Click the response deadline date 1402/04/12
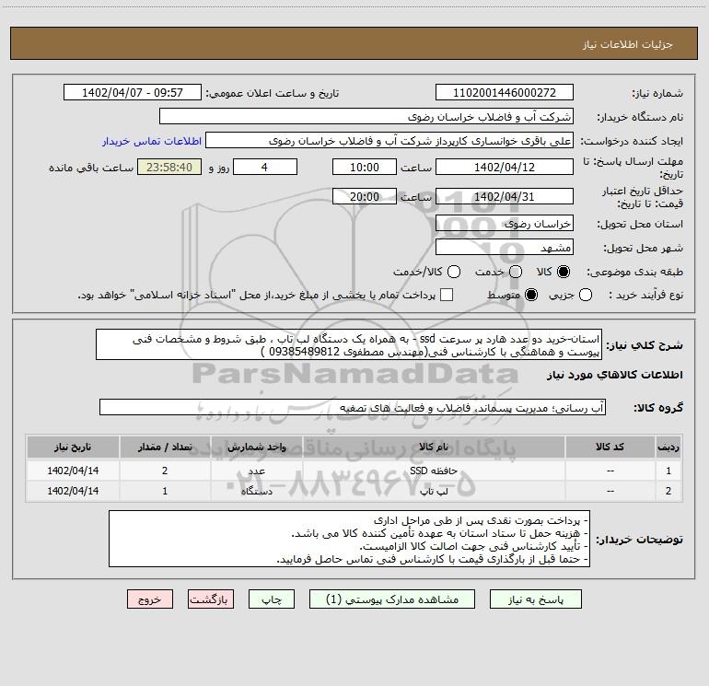 (x=505, y=168)
